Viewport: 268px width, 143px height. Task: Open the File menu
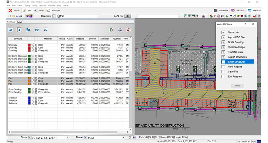pyautogui.click(x=9, y=6)
